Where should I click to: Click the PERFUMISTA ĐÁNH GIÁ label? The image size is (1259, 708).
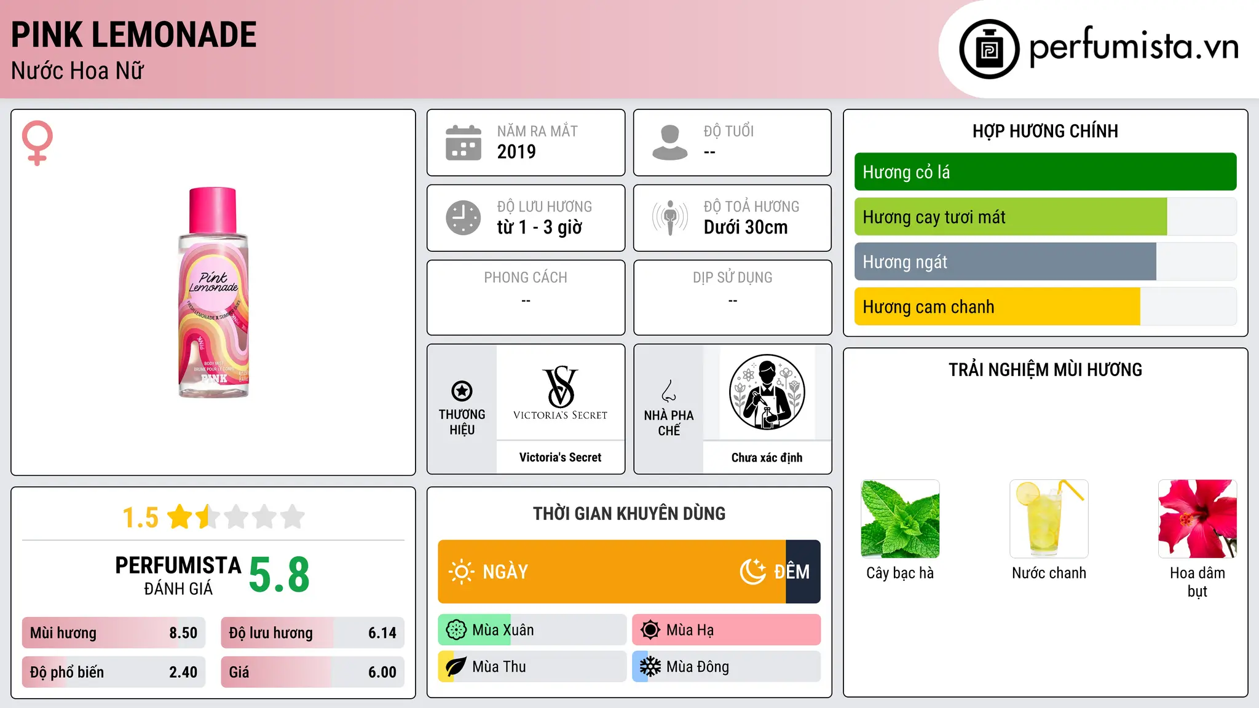coord(178,575)
